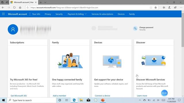Click the Devices card heading
This screenshot has height=103, width=184.
click(98, 43)
